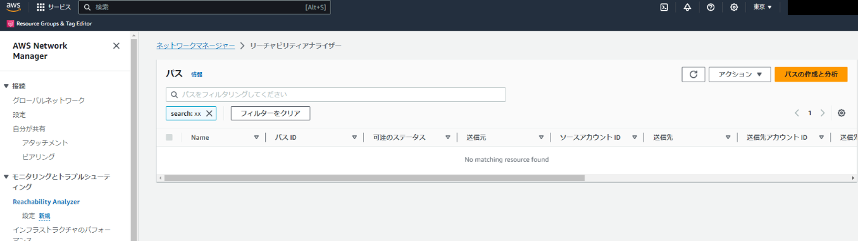Open table preferences gear
The height and width of the screenshot is (241, 858).
click(842, 113)
